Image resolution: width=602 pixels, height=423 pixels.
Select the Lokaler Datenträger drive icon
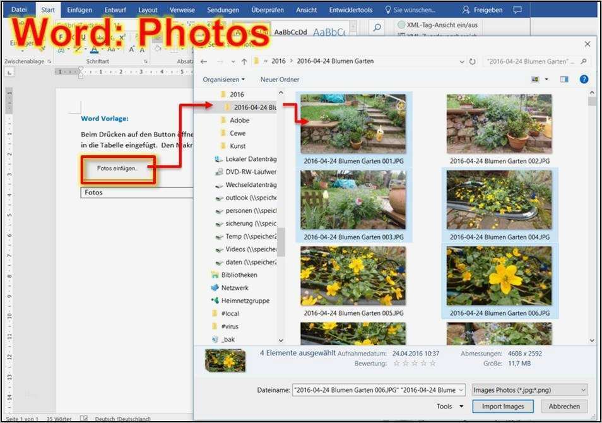click(x=219, y=158)
